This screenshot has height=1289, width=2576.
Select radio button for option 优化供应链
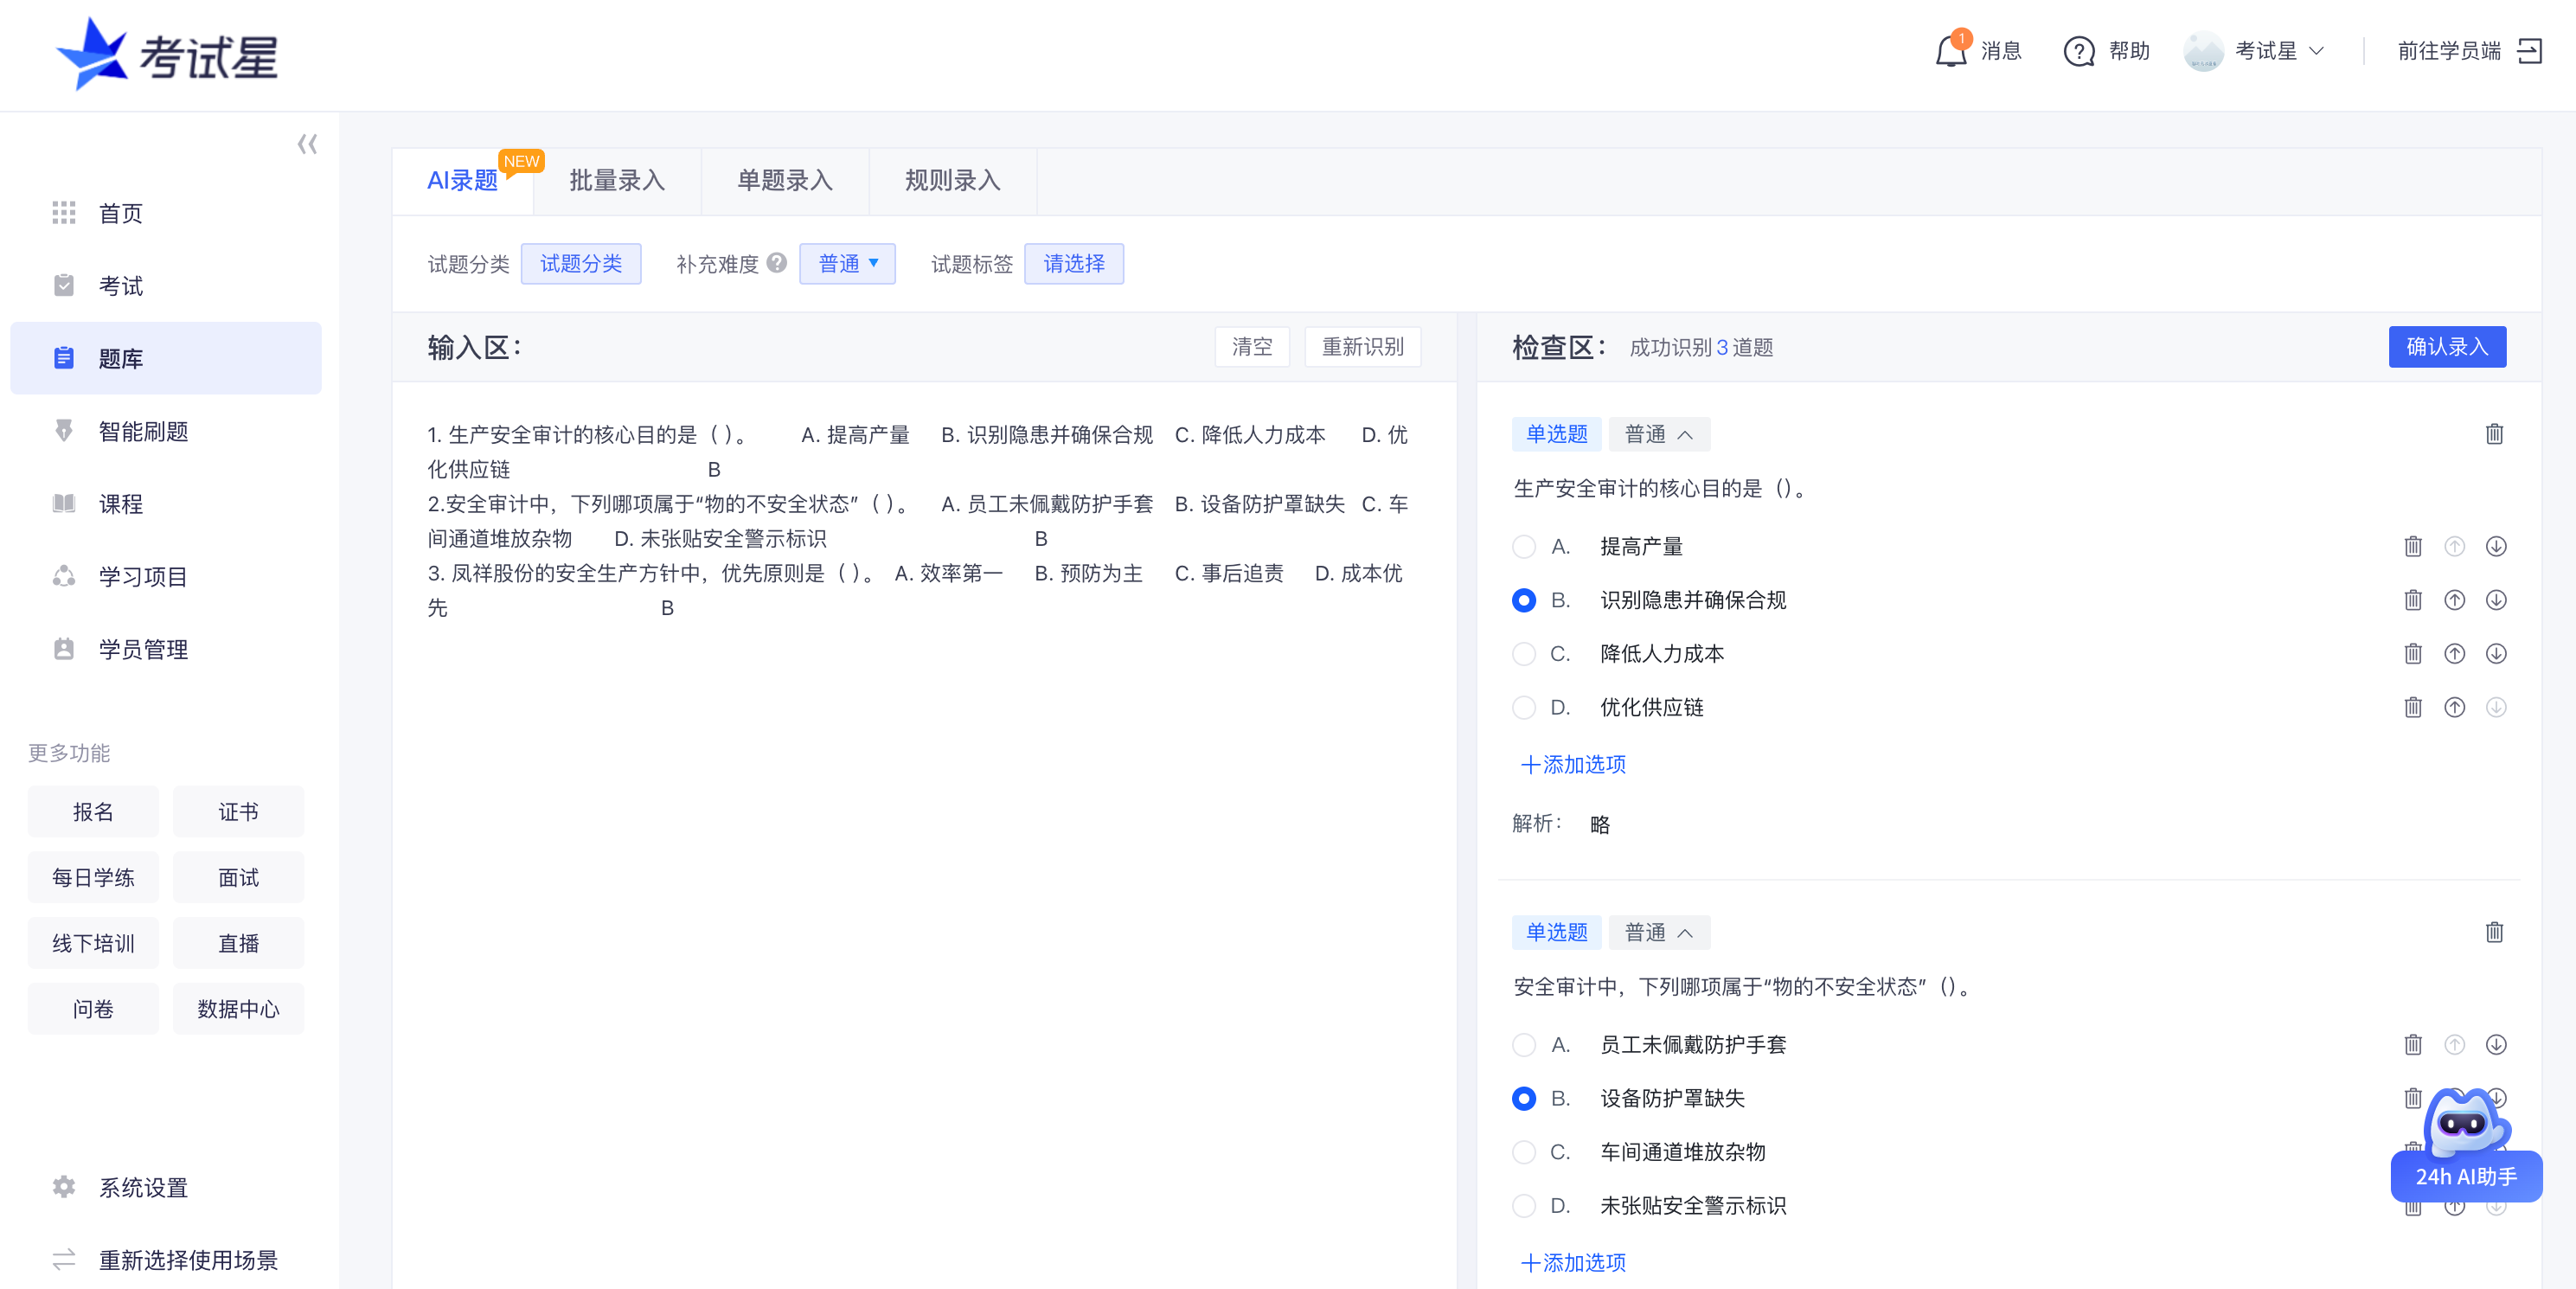point(1524,707)
